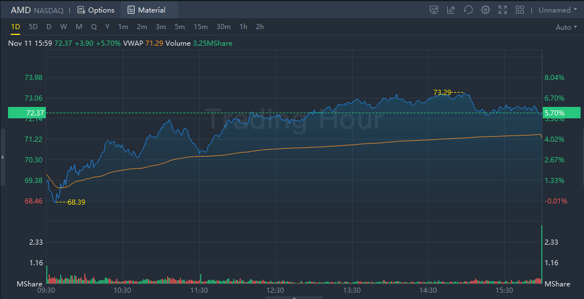Image resolution: width=584 pixels, height=299 pixels.
Task: Switch to the 5D timeframe tab
Action: (33, 27)
